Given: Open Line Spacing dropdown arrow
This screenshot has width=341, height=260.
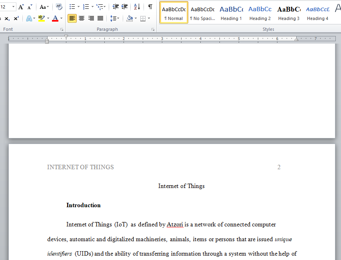Looking at the screenshot, I should [118, 18].
